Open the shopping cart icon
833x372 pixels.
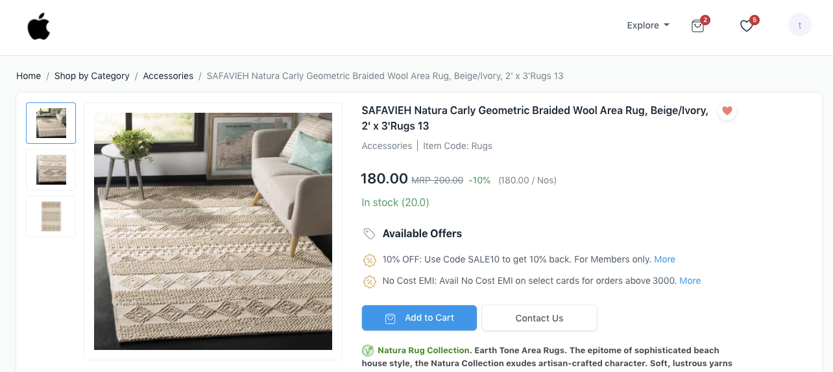[x=697, y=26]
